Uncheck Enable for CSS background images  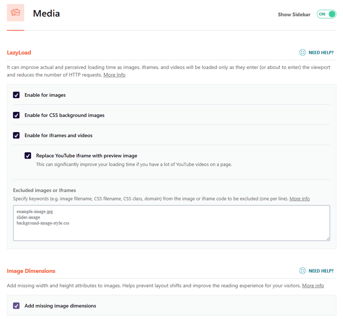click(x=16, y=115)
